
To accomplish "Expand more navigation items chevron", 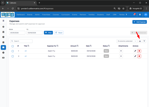I will [126, 15].
